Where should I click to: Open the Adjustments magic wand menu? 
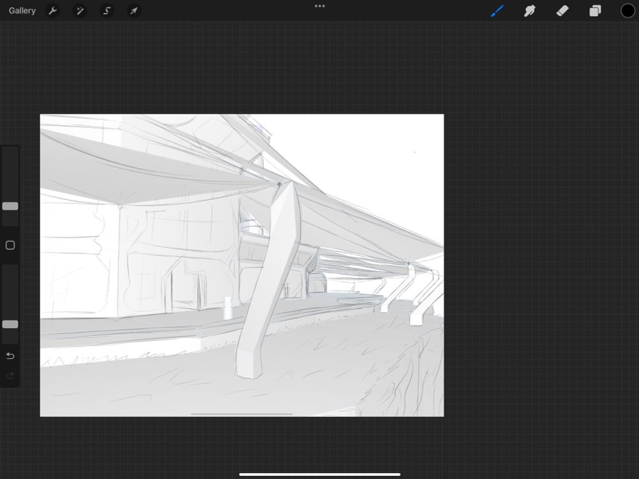tap(79, 11)
